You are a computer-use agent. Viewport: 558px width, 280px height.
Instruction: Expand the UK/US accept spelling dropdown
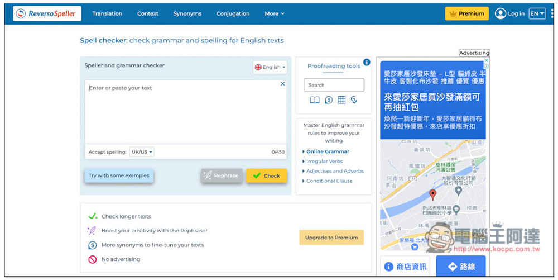(142, 152)
